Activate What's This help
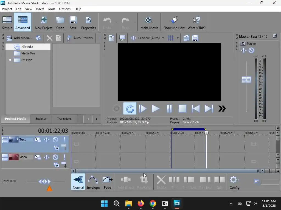 pos(196,22)
